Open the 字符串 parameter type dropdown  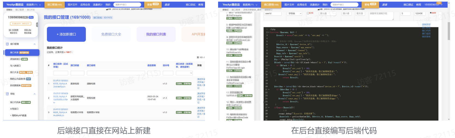(295, 13)
